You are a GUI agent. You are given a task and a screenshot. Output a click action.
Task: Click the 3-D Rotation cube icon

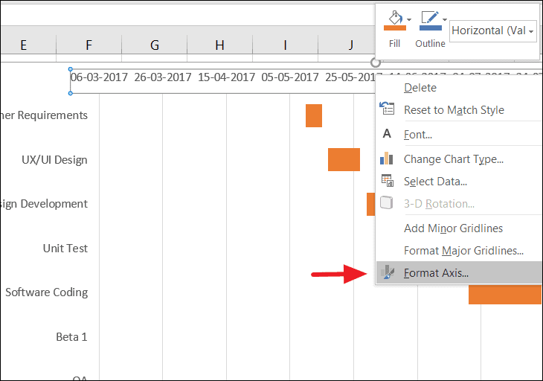tap(387, 202)
